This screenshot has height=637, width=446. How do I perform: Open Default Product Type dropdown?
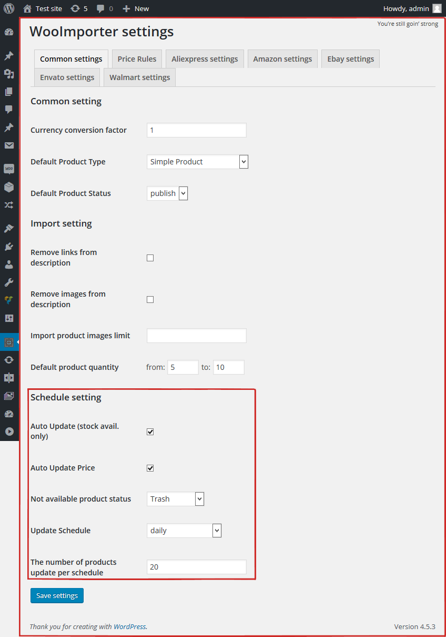pyautogui.click(x=197, y=162)
